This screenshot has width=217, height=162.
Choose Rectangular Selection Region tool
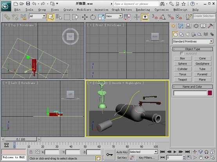[x=67, y=17]
